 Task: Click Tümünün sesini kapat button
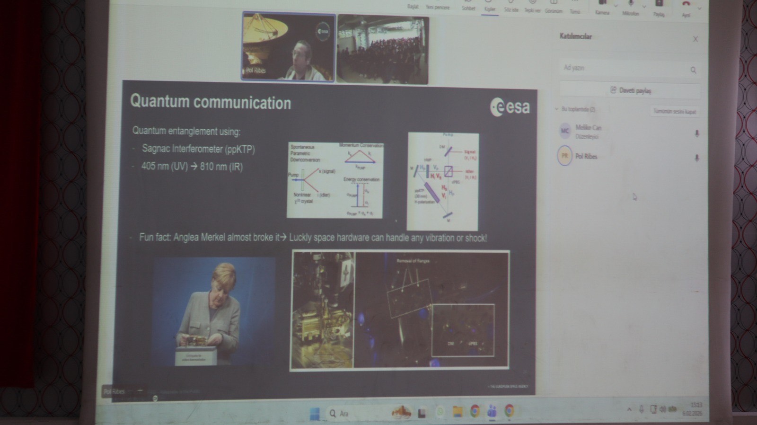click(674, 112)
